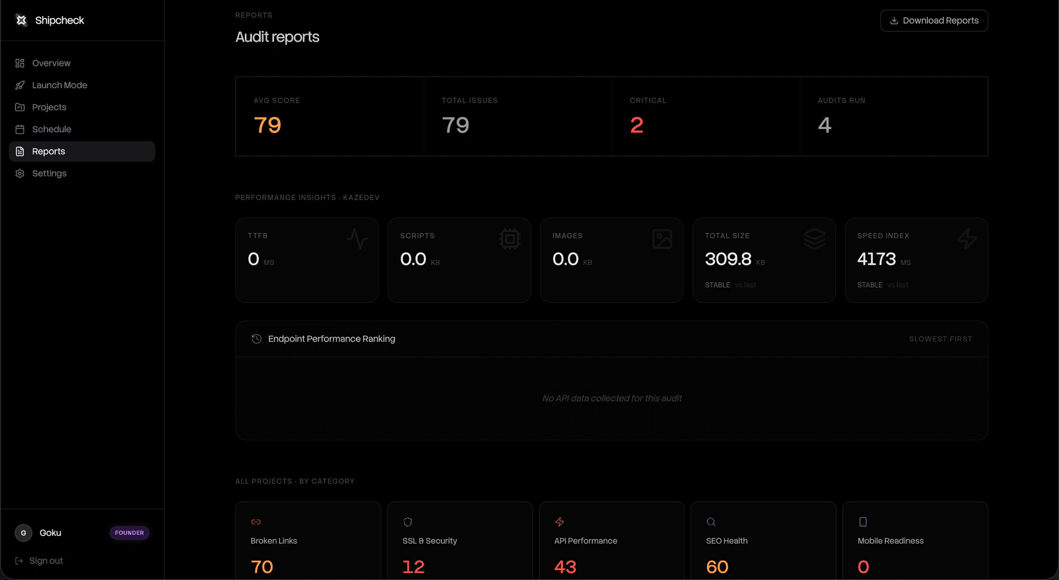1059x580 pixels.
Task: Click the FOUNDER badge
Action: (129, 533)
